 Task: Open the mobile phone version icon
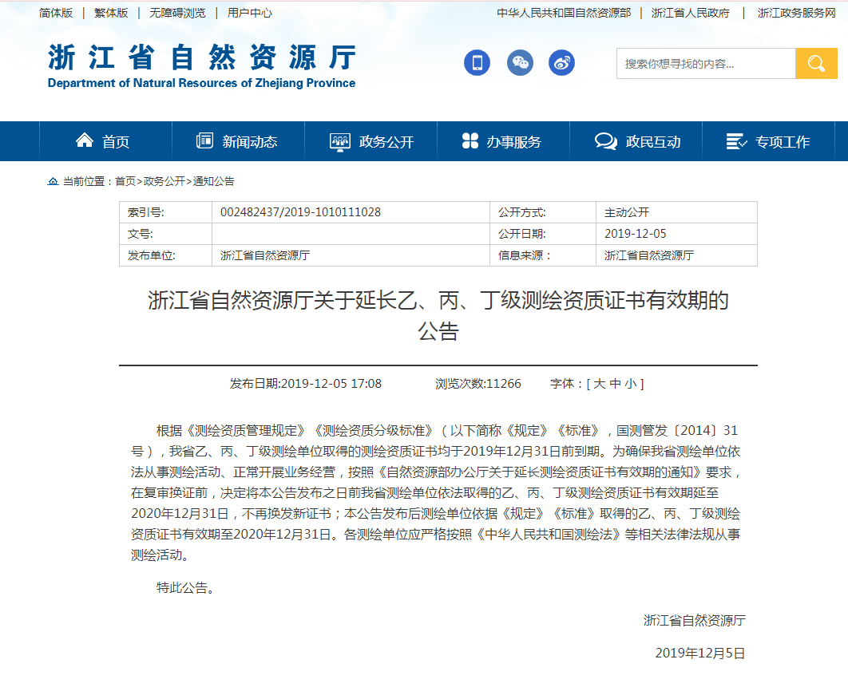coord(477,63)
